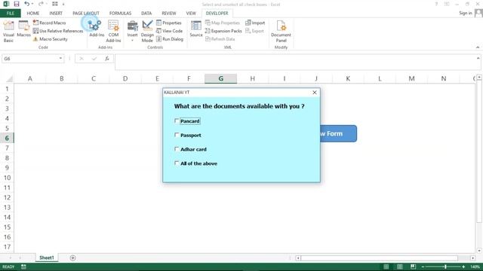Image resolution: width=483 pixels, height=271 pixels.
Task: Toggle Use Relative References
Action: click(58, 31)
